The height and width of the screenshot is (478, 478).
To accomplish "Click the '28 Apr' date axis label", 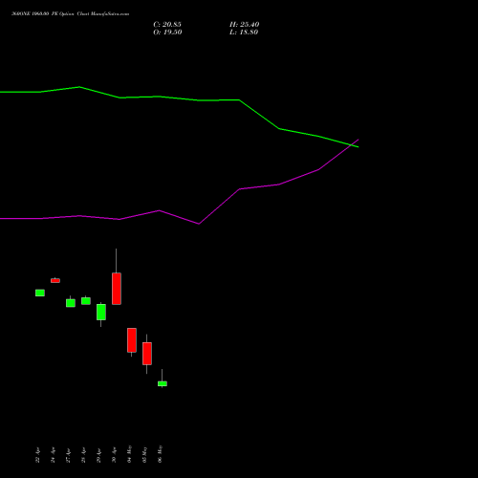I will 83,456.
